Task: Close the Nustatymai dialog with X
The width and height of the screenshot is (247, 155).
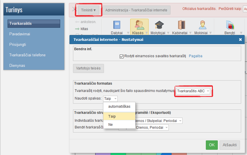Action: 240,39
